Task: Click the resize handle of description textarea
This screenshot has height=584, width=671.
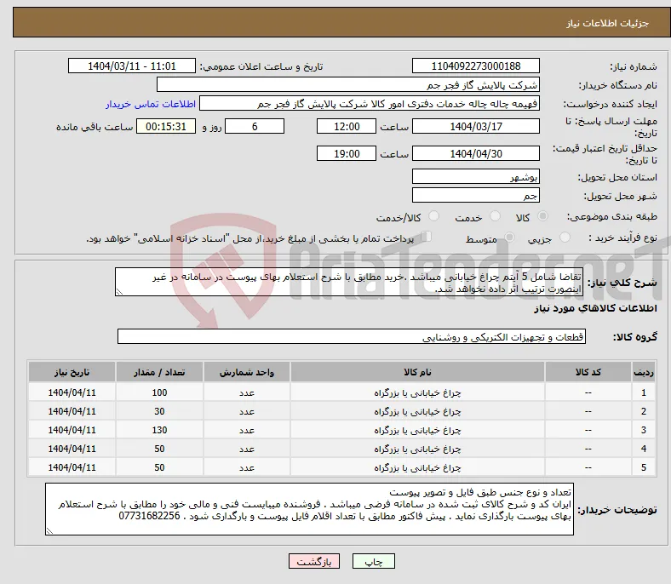Action: click(x=119, y=292)
